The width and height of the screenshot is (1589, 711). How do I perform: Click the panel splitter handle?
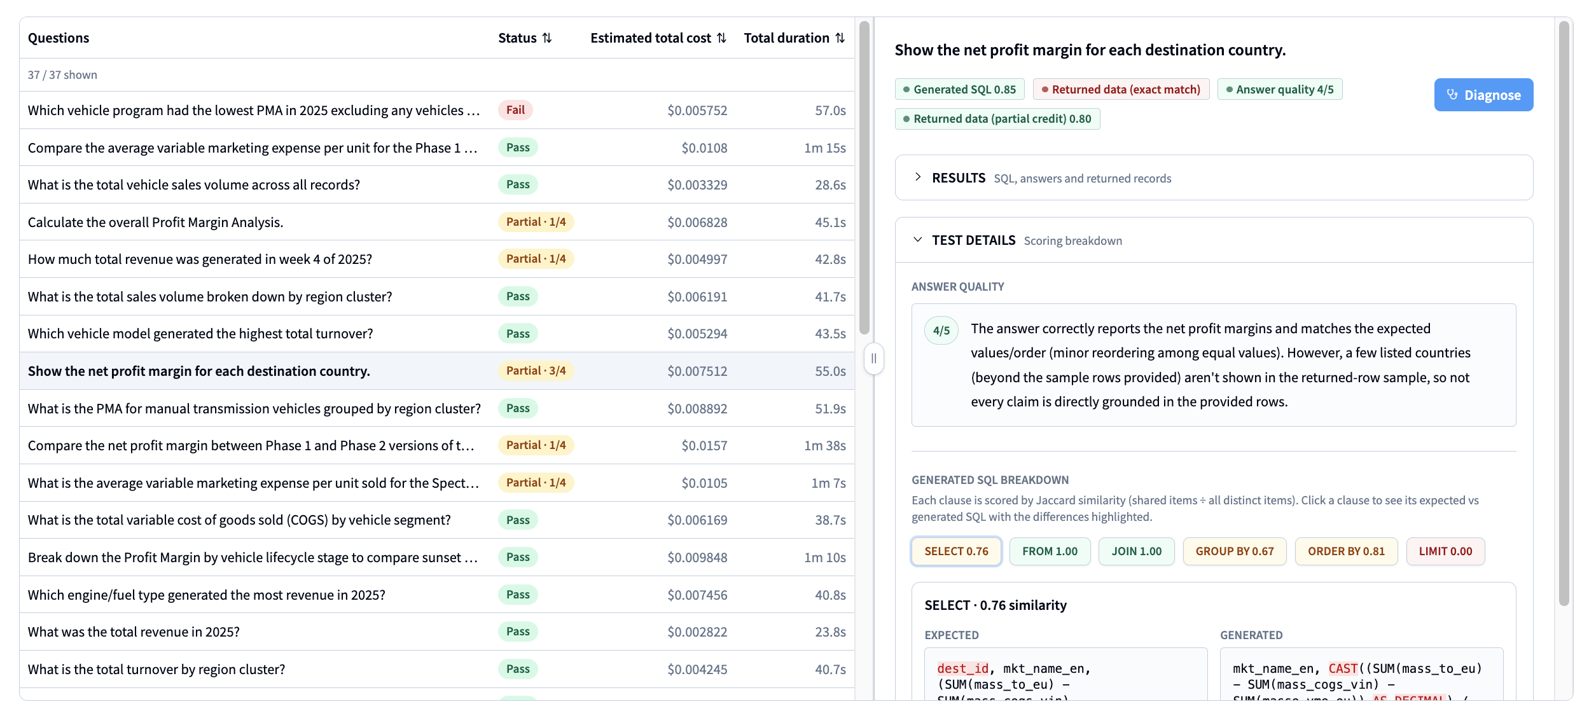(874, 359)
